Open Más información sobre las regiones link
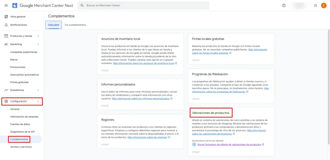Image resolution: width=330 pixels, height=160 pixels. [x=147, y=137]
